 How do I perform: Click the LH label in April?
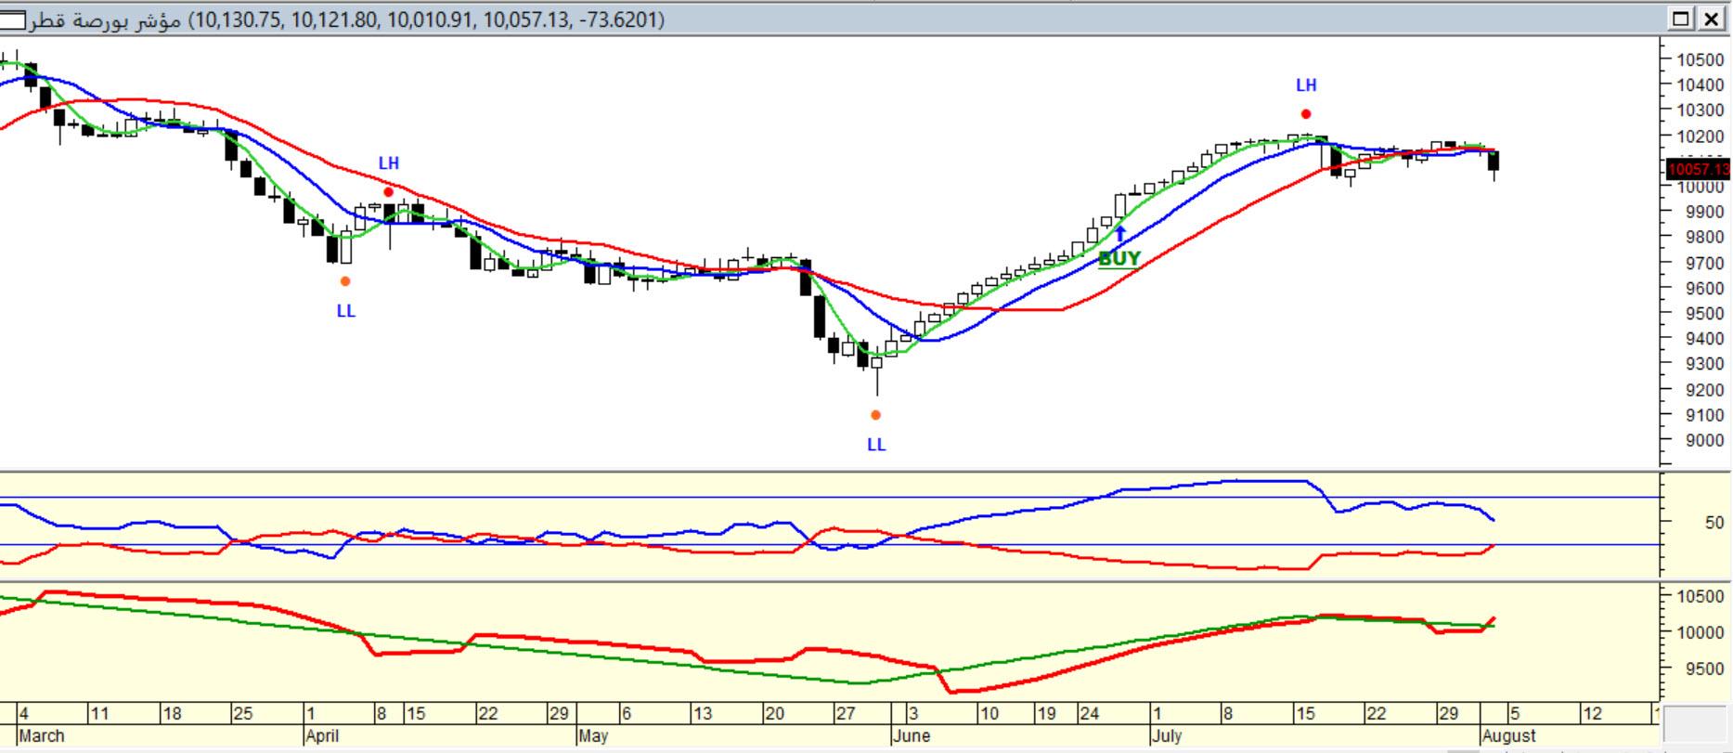(x=388, y=163)
